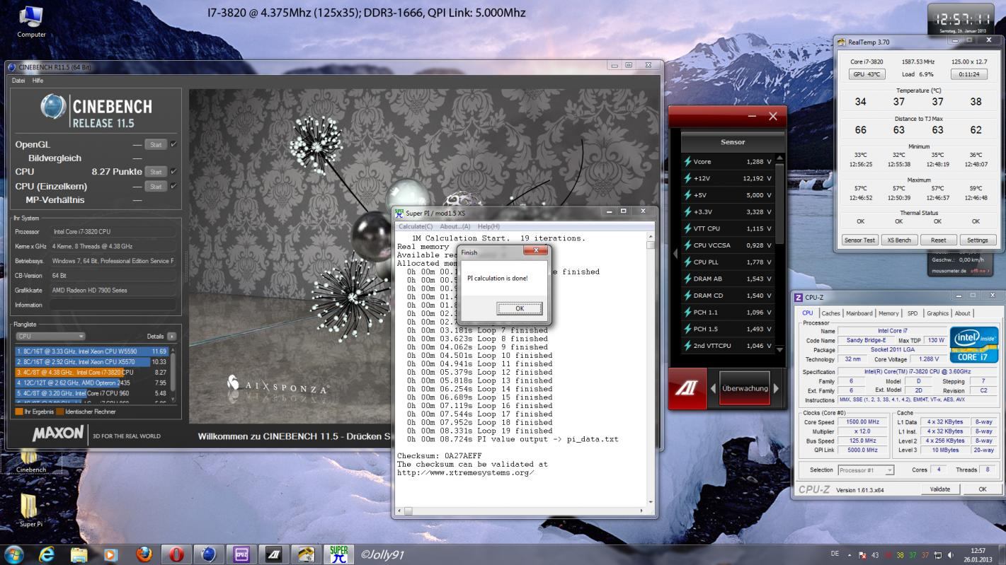The image size is (1006, 565).
Task: Start the OpenGL benchmark
Action: pyautogui.click(x=155, y=144)
